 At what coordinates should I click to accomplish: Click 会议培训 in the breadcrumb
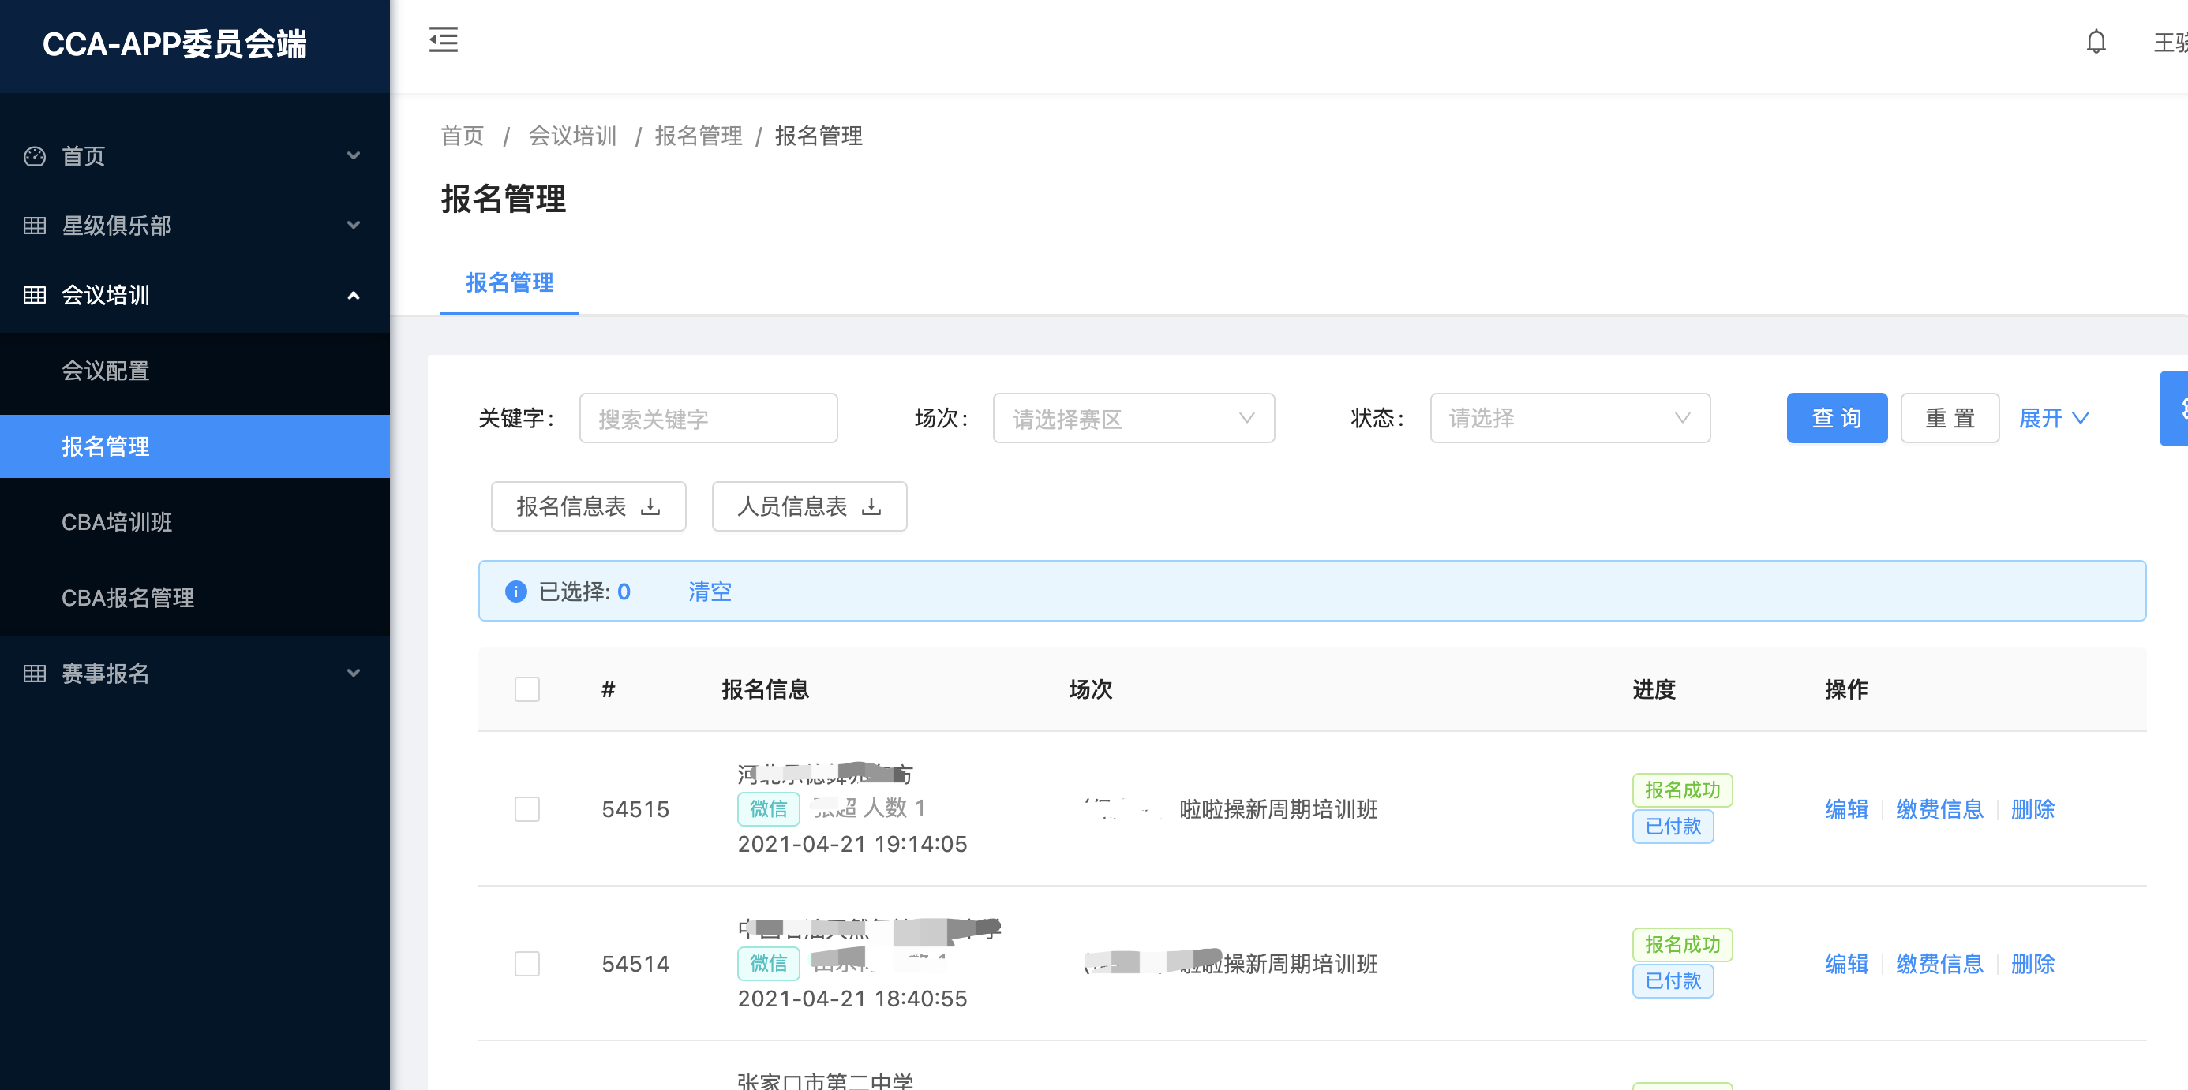pyautogui.click(x=572, y=136)
